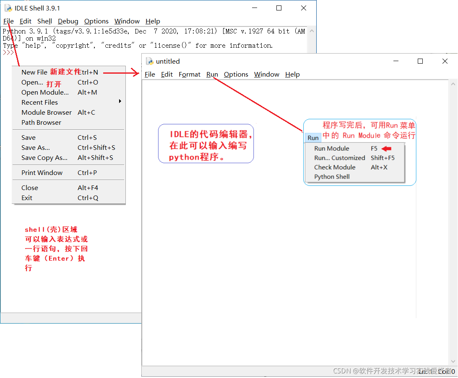Open Window menu in IDLE Shell window
This screenshot has height=378, width=458.
127,21
